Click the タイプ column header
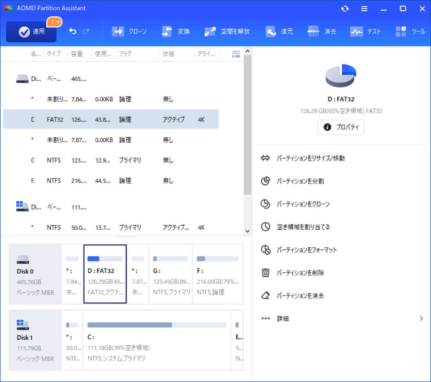Viewport: 431px width, 382px height. pyautogui.click(x=54, y=54)
